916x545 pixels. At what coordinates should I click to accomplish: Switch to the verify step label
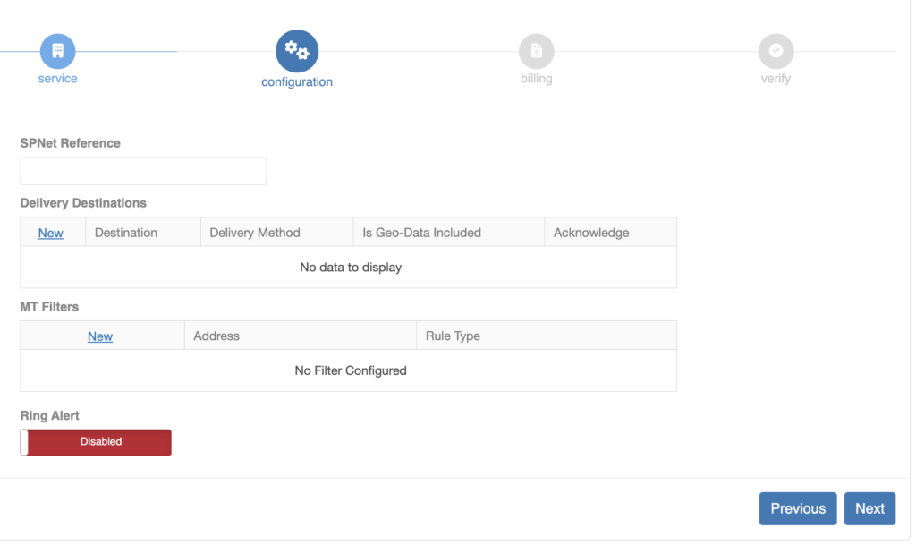pos(776,79)
